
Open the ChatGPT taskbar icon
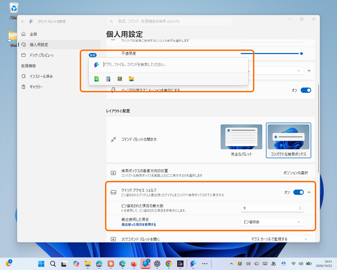click(157, 264)
